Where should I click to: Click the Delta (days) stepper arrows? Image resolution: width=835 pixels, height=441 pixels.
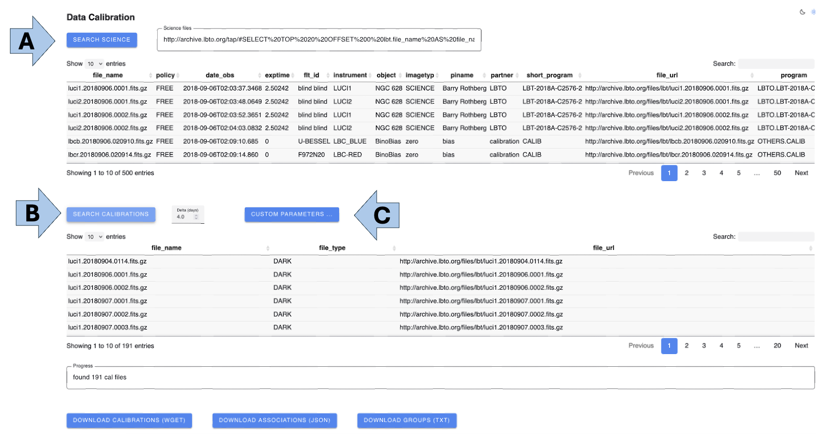pos(196,217)
